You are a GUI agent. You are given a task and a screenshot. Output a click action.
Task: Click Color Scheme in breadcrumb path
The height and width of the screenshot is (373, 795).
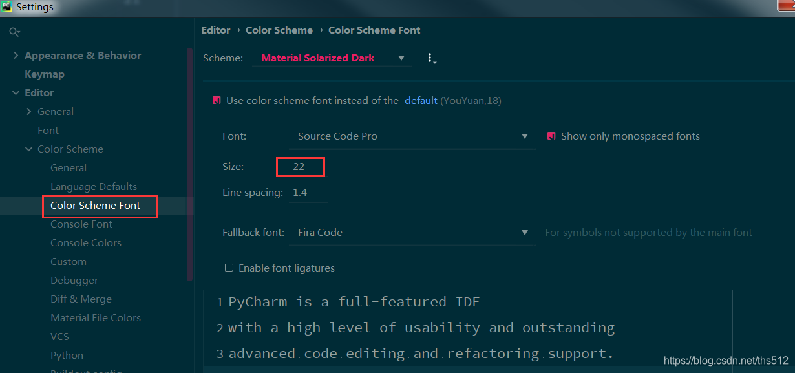pyautogui.click(x=279, y=30)
